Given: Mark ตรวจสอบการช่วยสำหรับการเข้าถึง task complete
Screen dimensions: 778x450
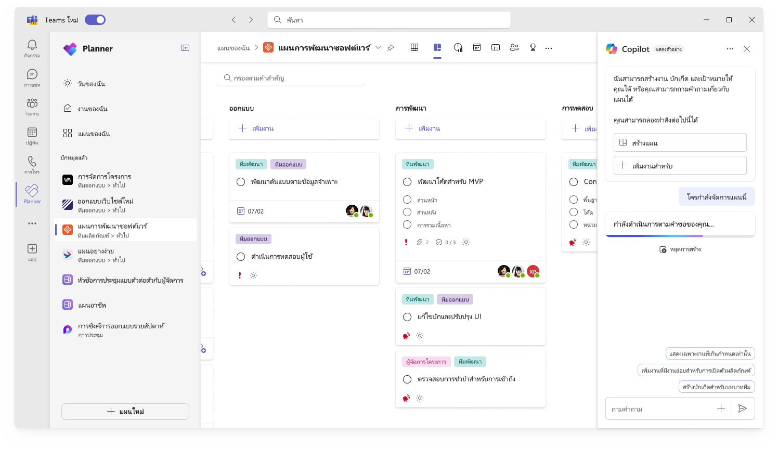Looking at the screenshot, I should coord(407,379).
